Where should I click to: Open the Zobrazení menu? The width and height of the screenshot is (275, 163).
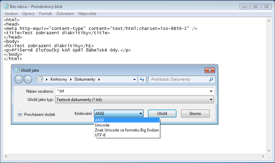[65, 14]
